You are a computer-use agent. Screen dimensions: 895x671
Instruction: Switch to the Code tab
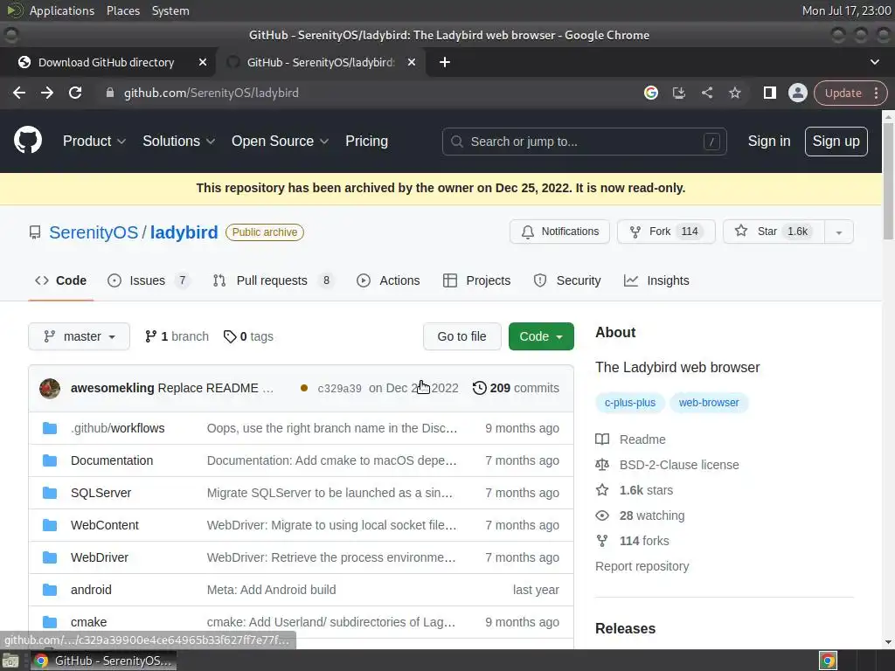pos(60,280)
